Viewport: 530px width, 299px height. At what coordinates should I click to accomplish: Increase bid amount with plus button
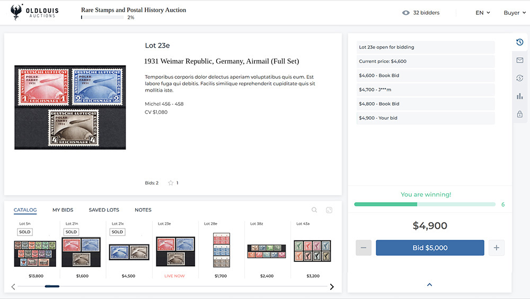point(496,248)
